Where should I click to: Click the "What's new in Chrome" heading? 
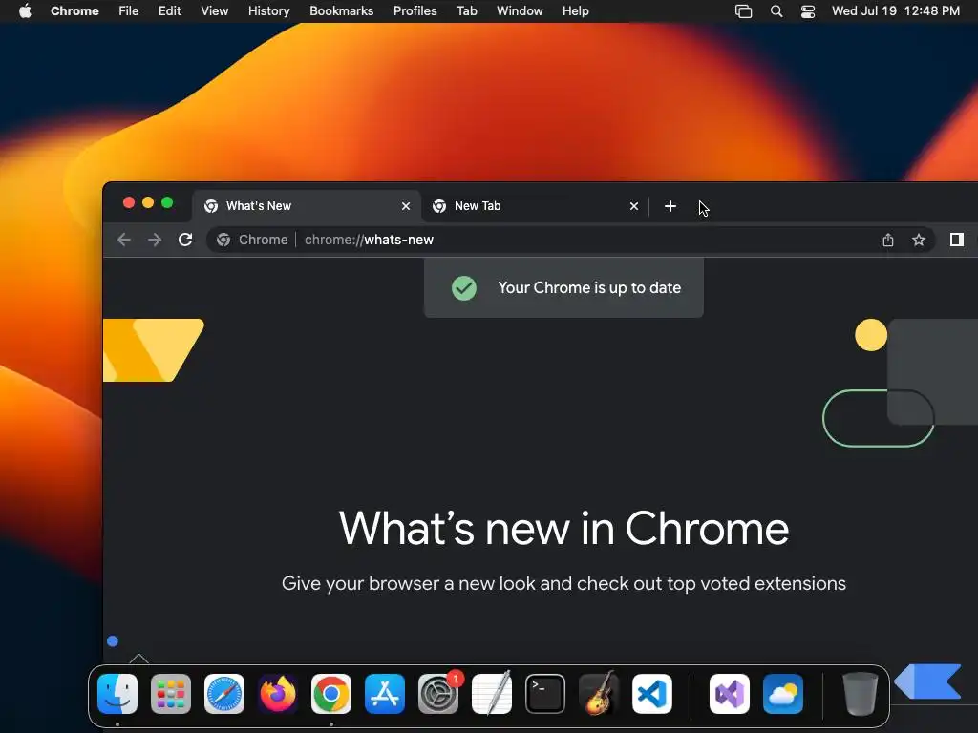(563, 529)
